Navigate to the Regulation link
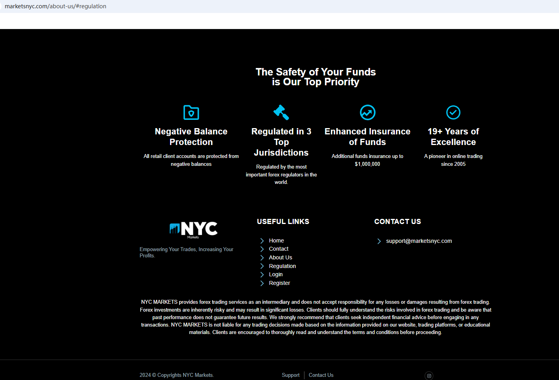The width and height of the screenshot is (559, 380). point(282,266)
